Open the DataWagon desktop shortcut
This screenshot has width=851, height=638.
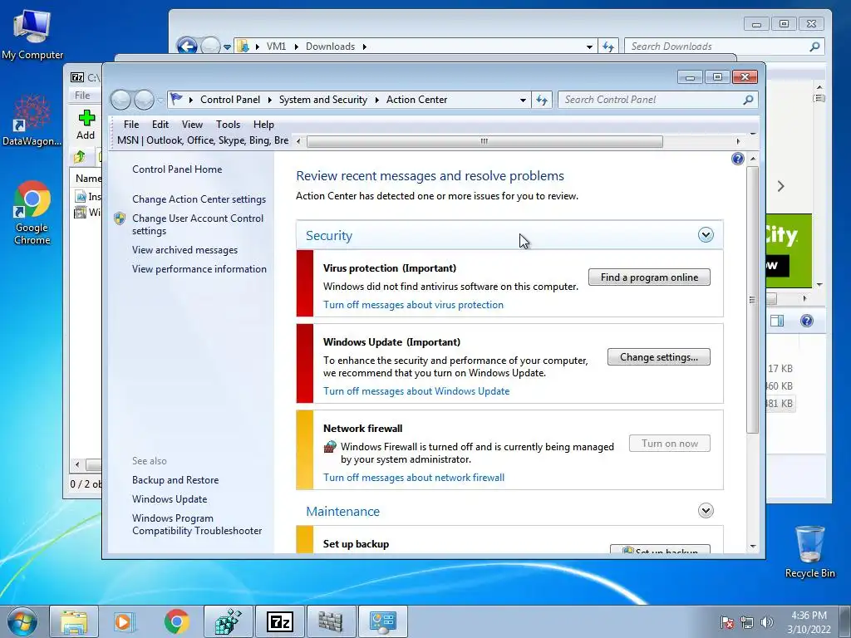[x=32, y=120]
